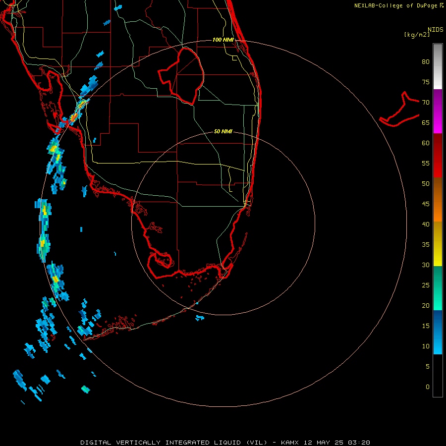Click the KAMX radar site identifier in caption
This screenshot has height=446, width=446.
point(290,443)
